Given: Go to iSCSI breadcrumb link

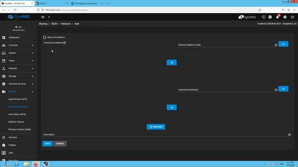Looking at the screenshot, I should click(x=54, y=24).
